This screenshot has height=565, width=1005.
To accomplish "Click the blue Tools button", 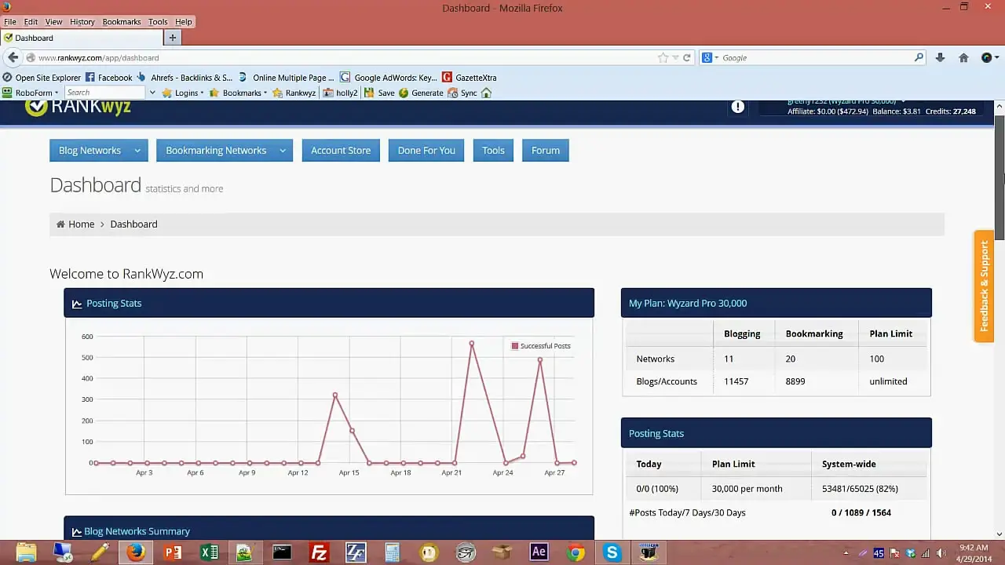I will (x=493, y=151).
